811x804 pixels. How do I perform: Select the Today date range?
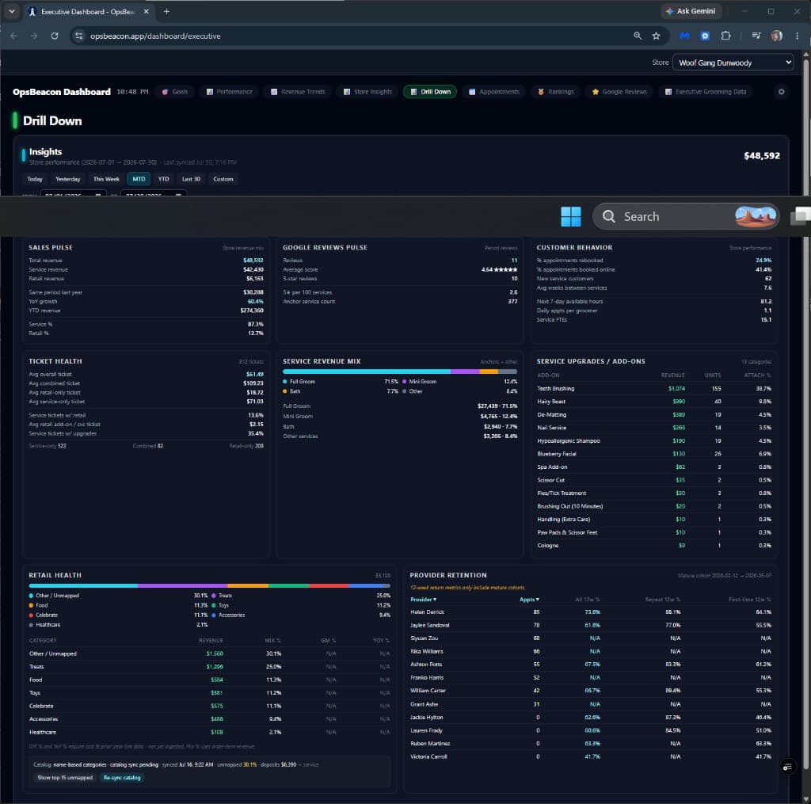click(35, 179)
